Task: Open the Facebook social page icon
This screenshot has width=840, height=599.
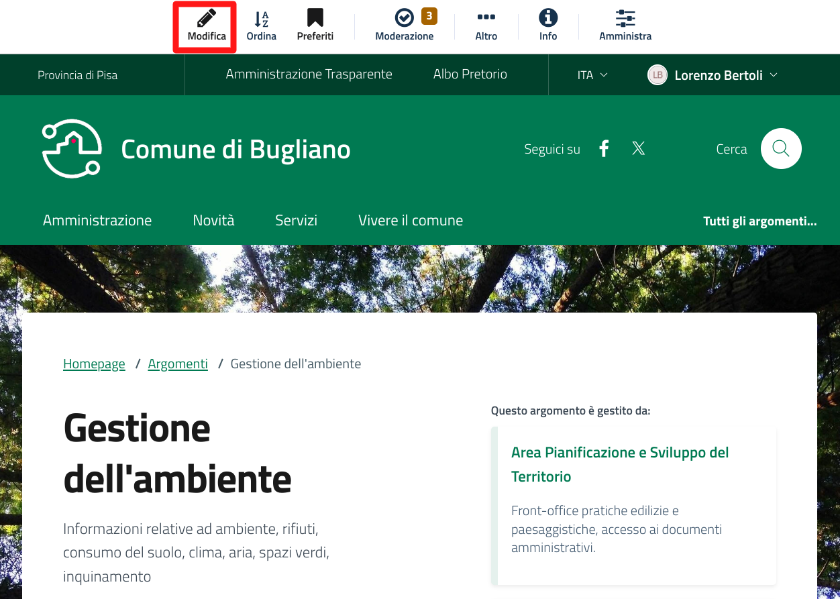Action: [x=604, y=149]
